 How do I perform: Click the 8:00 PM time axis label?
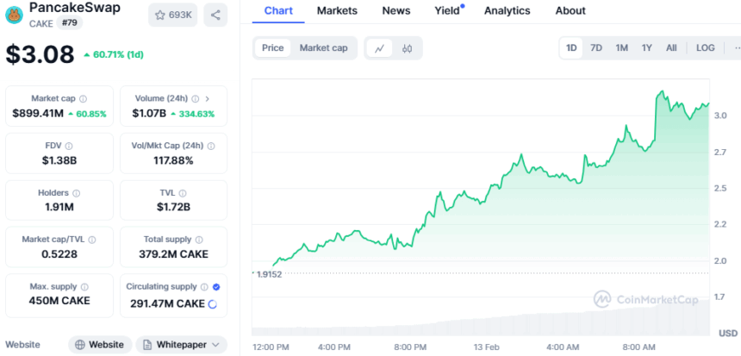click(x=411, y=347)
